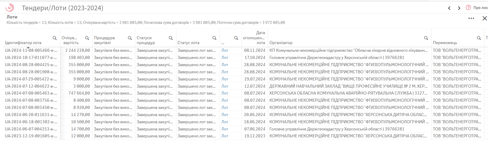Go to the next sheet
The image size is (488, 144).
459,8
